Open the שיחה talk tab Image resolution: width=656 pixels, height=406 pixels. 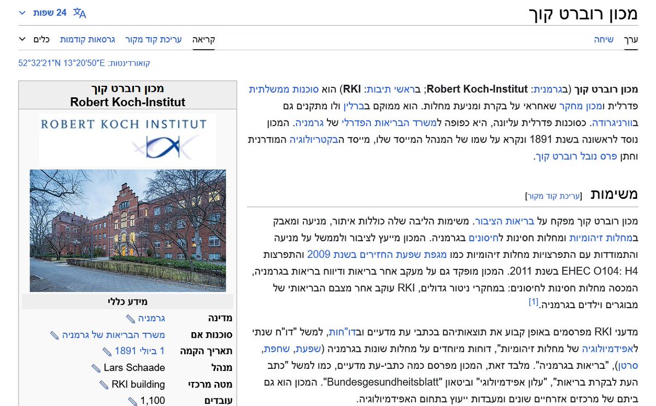pos(604,39)
